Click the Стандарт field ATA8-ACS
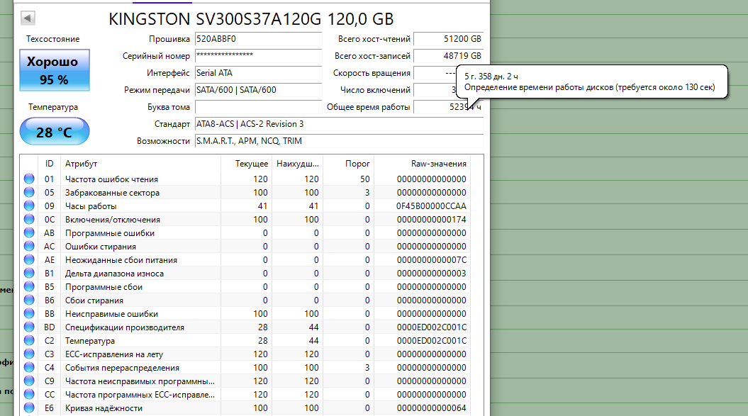Screen dimensions: 748x416 [339, 124]
